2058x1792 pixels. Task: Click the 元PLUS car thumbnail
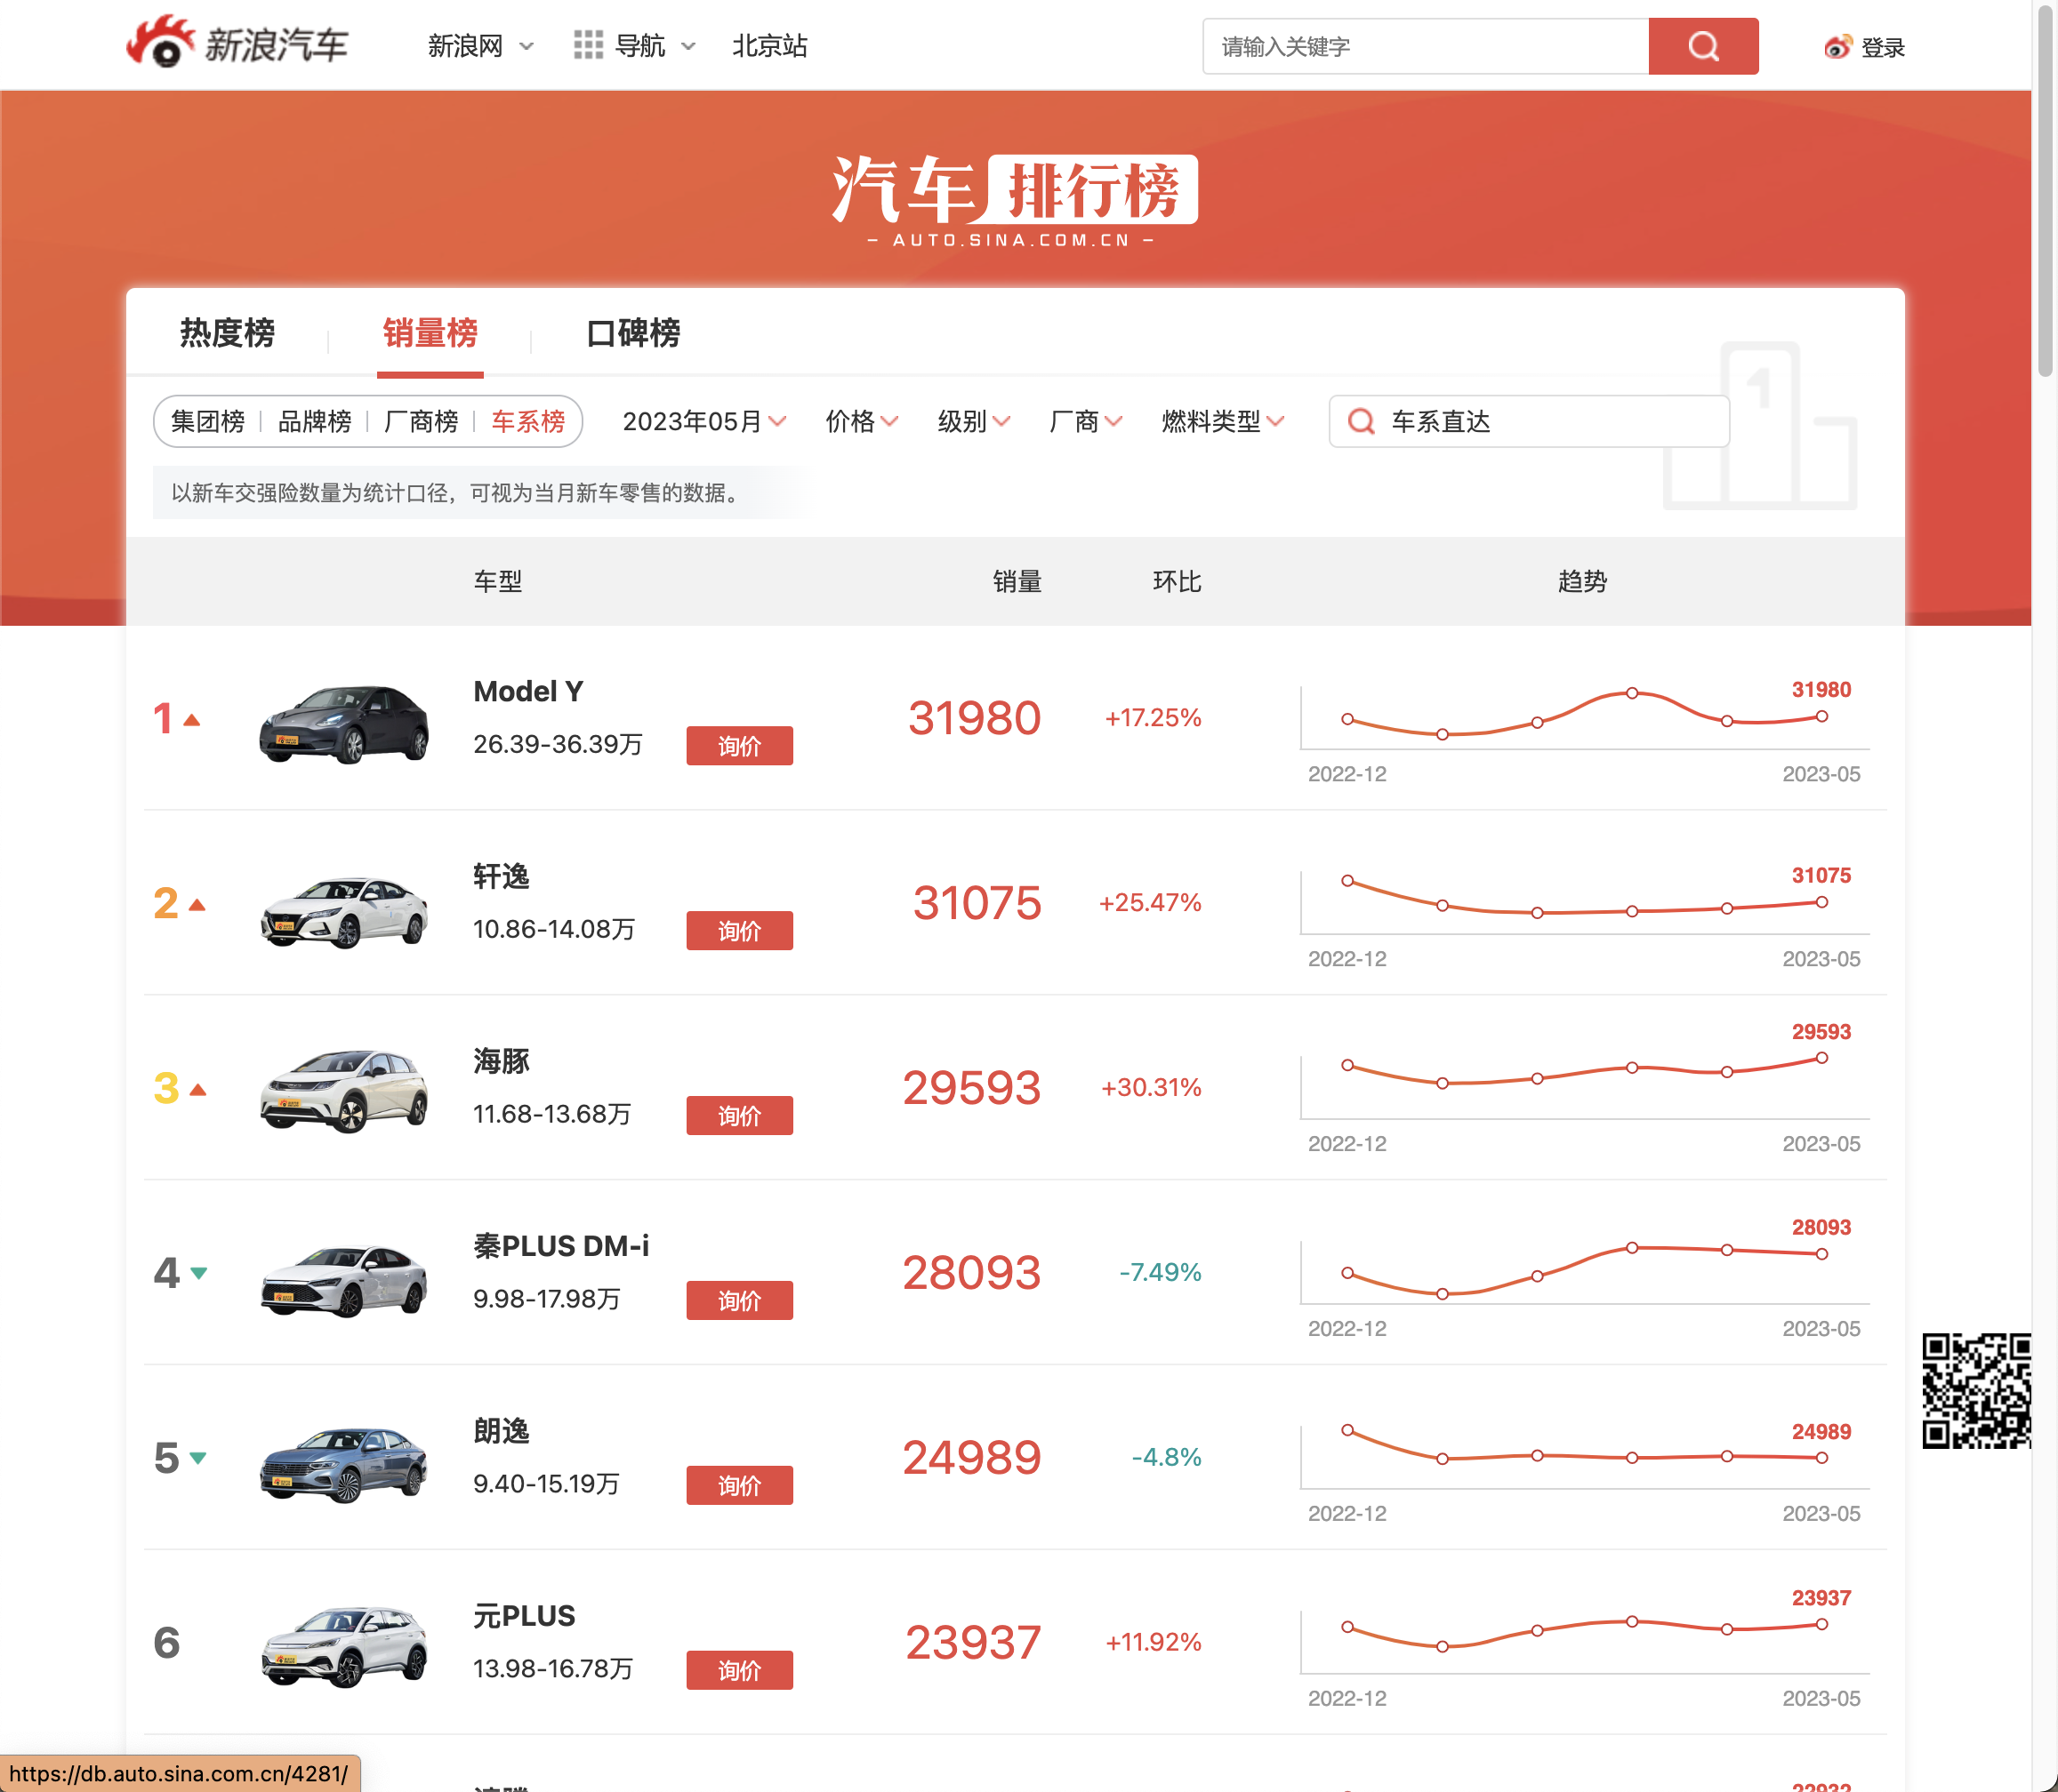(343, 1647)
